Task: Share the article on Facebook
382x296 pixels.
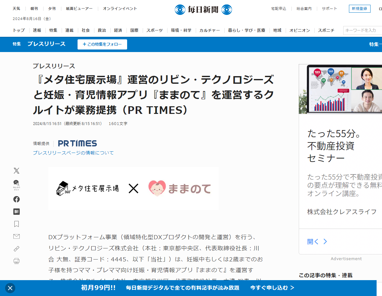Action: tap(17, 199)
